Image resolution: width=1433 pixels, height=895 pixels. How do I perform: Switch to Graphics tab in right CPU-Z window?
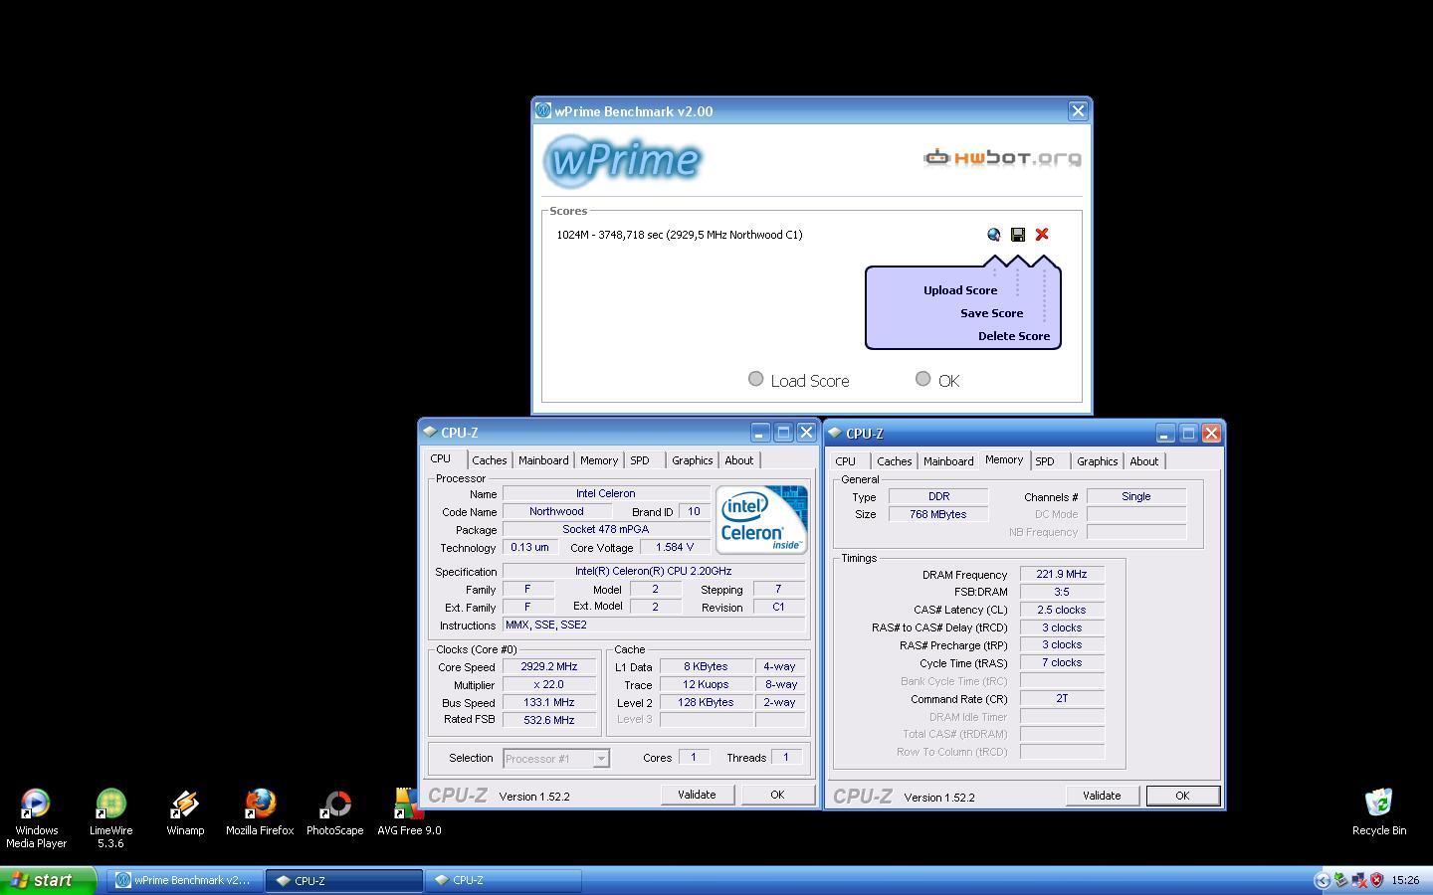coord(1097,461)
